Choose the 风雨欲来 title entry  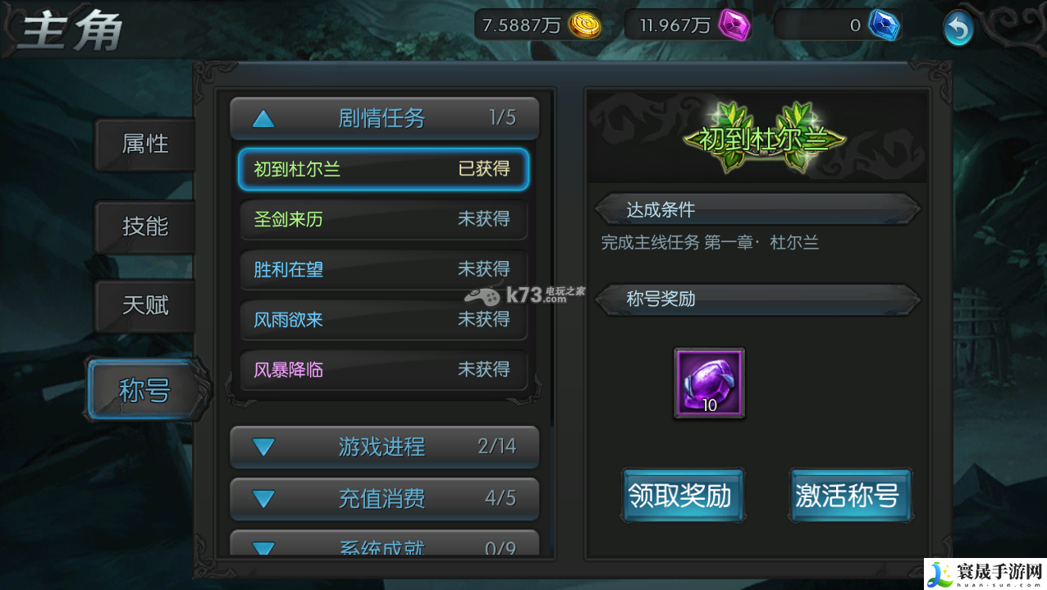click(x=383, y=319)
